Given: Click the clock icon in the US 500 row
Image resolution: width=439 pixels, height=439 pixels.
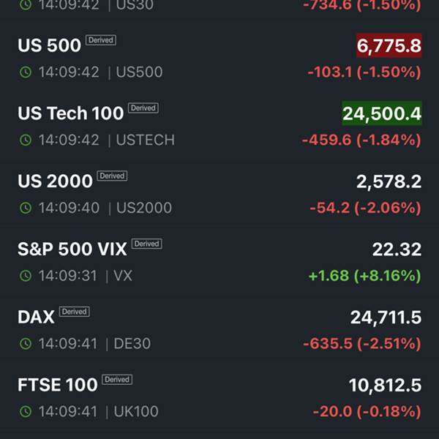Looking at the screenshot, I should [x=26, y=72].
